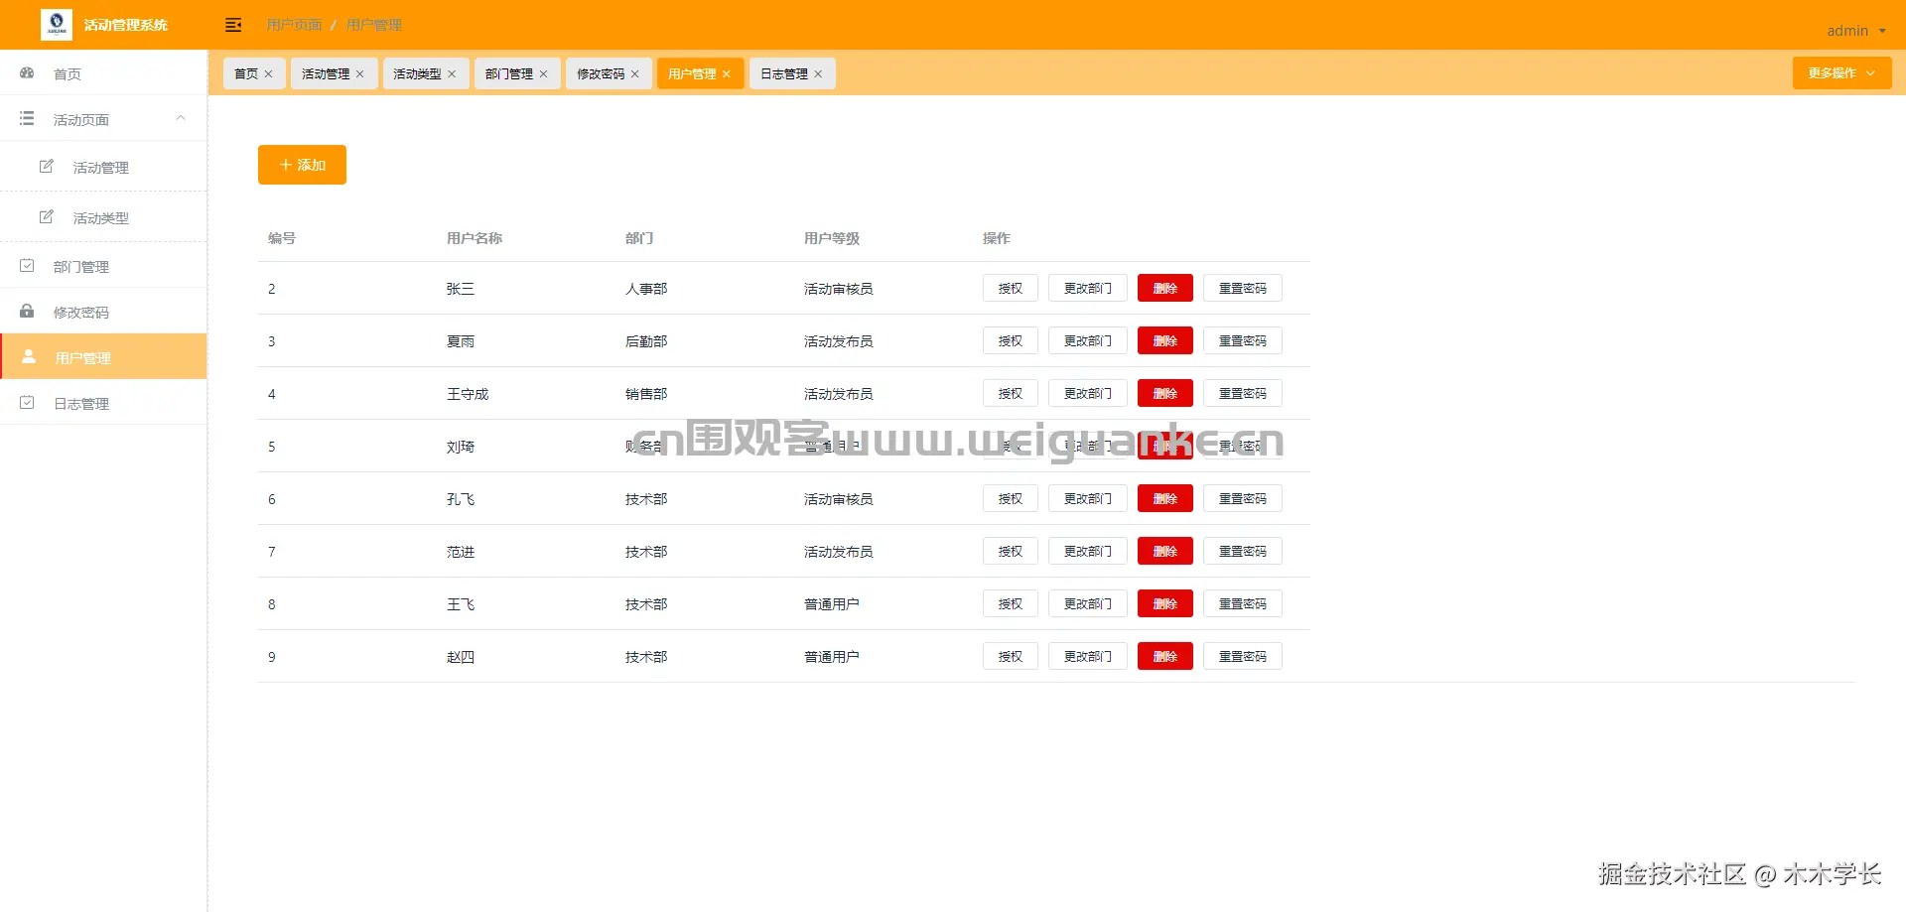Screen dimensions: 1906x912
Task: Open 部门管理 in the sidebar
Action: point(103,266)
